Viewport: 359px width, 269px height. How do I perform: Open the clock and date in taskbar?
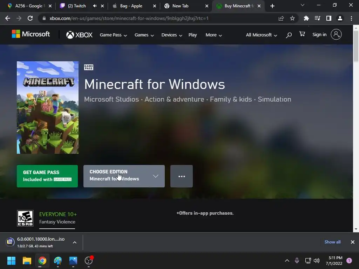(334, 261)
